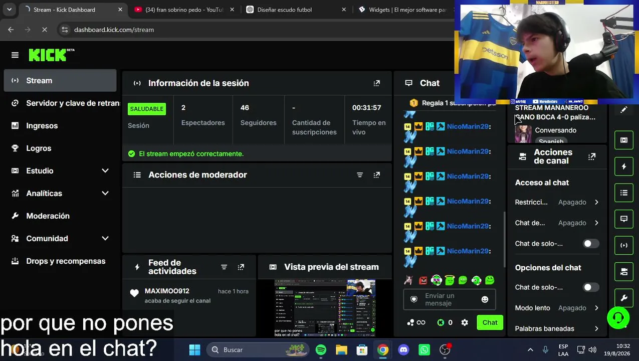Click the taskbar Buscar search box
The image size is (639, 361).
(257, 350)
